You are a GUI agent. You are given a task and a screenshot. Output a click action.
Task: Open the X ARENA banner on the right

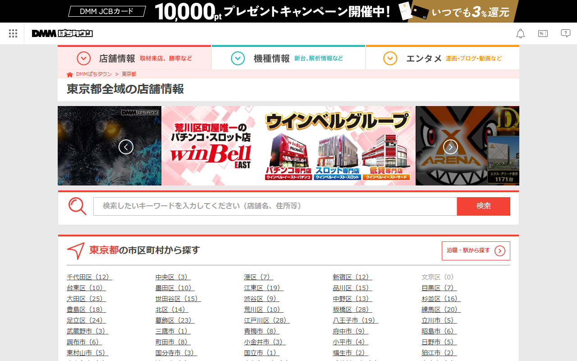click(467, 146)
